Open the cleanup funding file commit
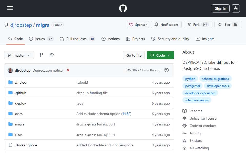Viewport: 246px width, 153px height. 92,93
